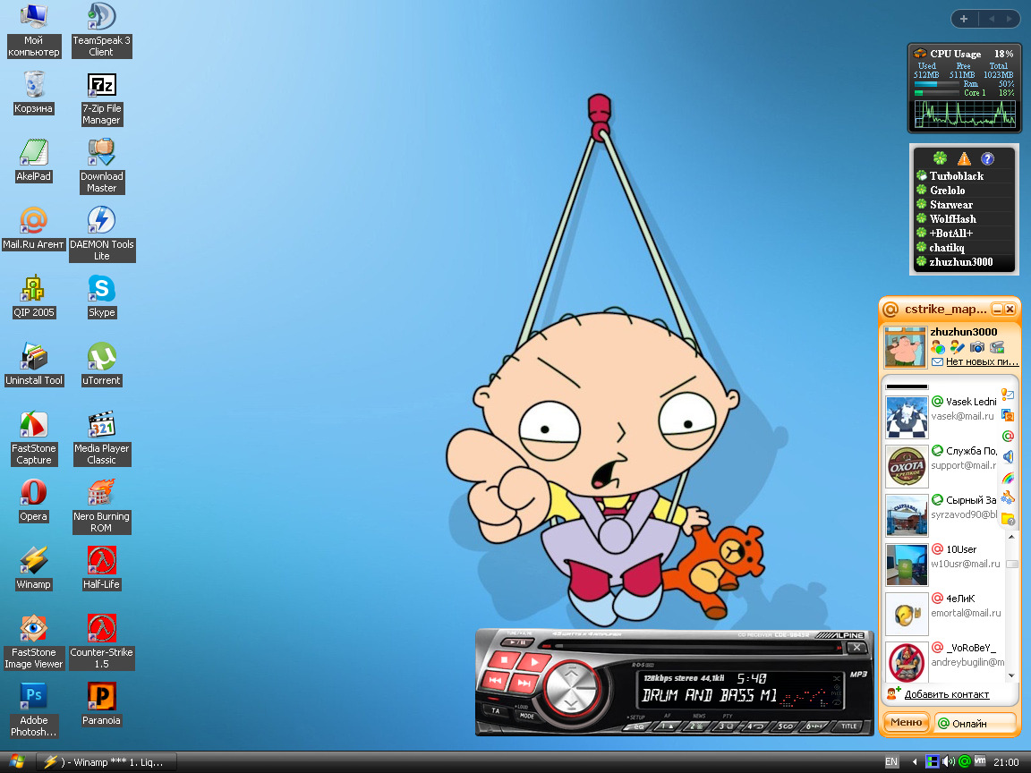Select the Mail.Ru Агент desktop icon
This screenshot has height=773, width=1031.
click(x=33, y=229)
